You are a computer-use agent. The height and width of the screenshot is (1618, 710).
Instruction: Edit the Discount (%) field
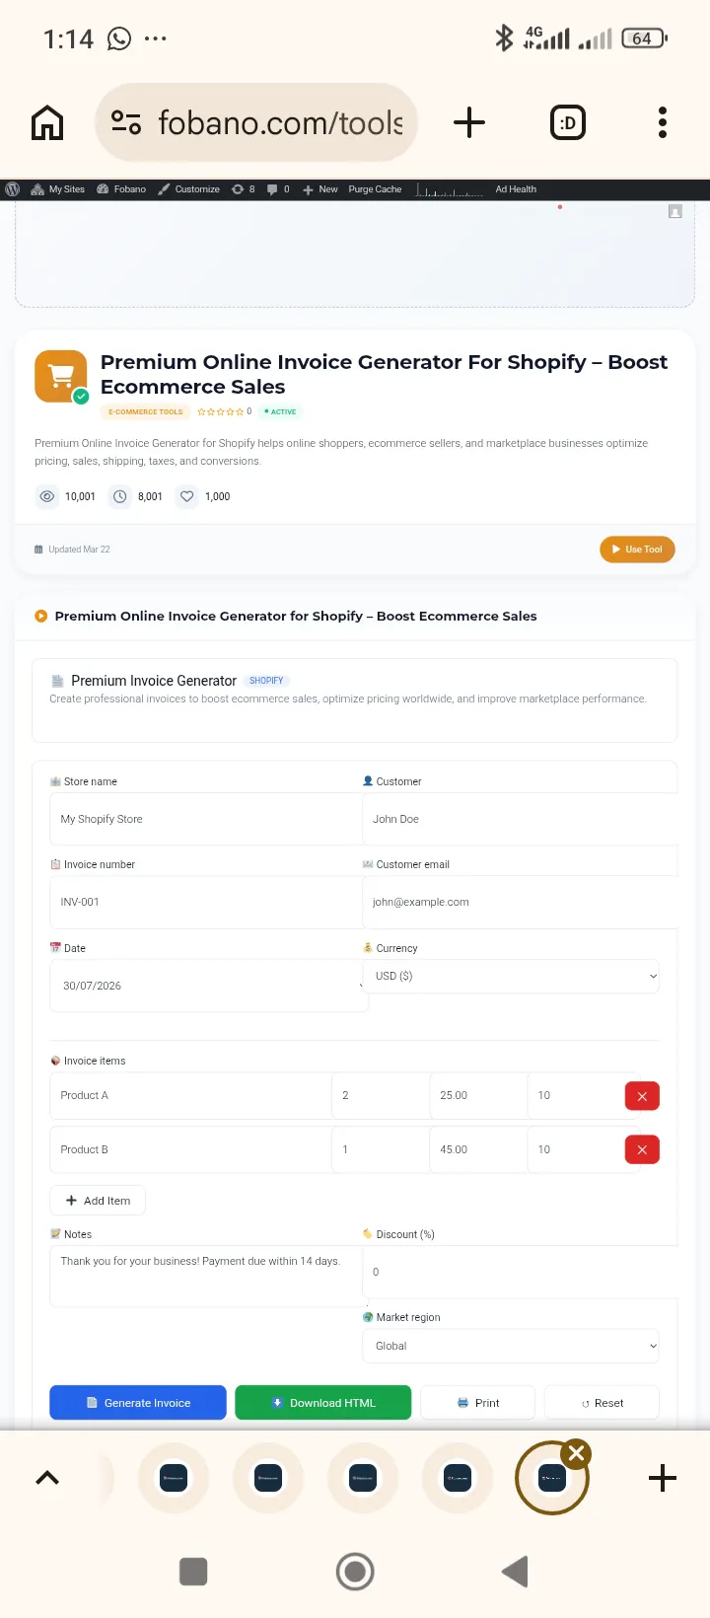point(520,1272)
